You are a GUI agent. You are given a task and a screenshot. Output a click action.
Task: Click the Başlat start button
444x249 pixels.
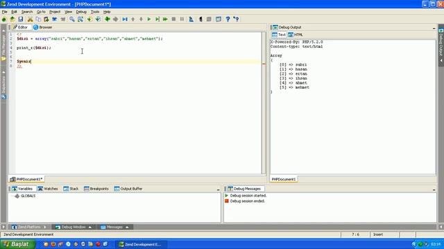[x=17, y=244]
